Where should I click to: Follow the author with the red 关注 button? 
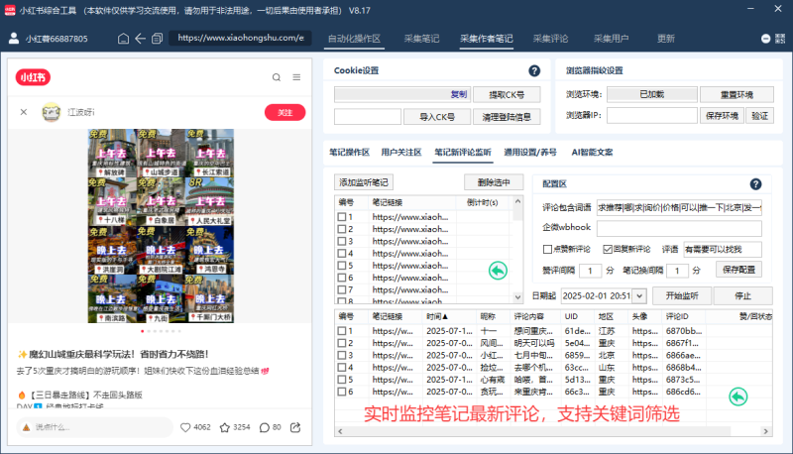coord(284,112)
